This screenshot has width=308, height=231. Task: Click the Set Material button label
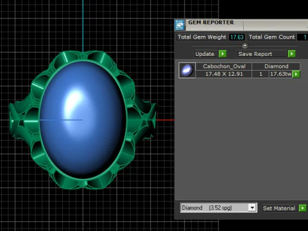(x=280, y=208)
